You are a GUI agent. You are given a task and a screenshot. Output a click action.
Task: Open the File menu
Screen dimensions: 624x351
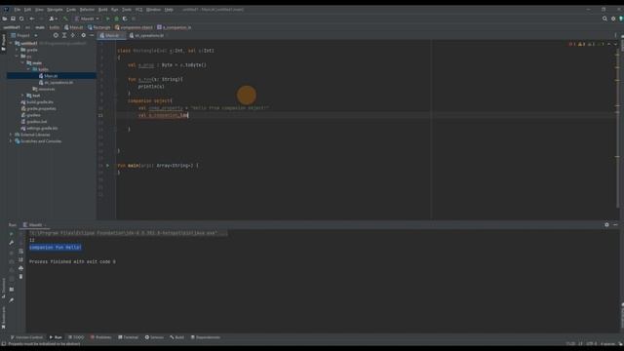18,10
